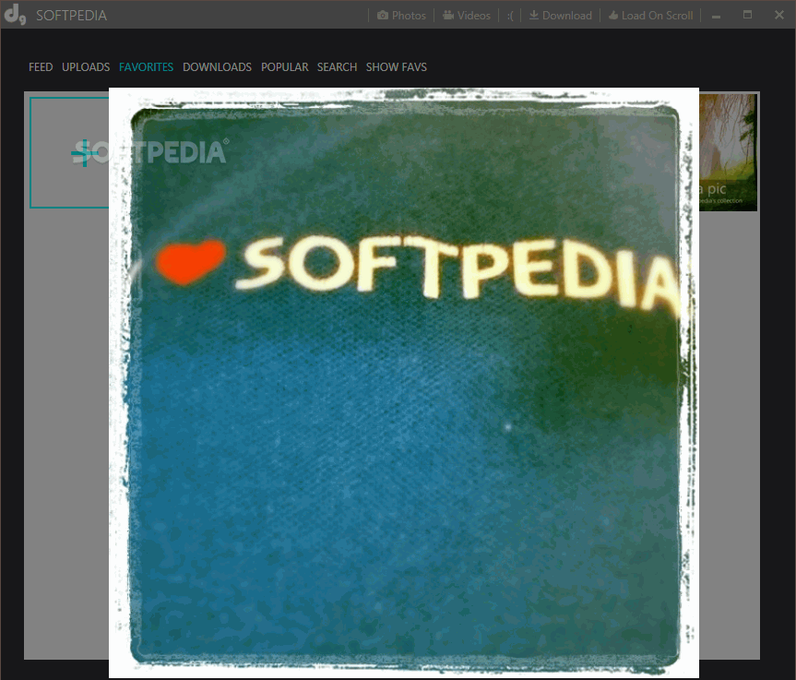The image size is (796, 680).
Task: Click the Videos filter button
Action: (x=467, y=16)
